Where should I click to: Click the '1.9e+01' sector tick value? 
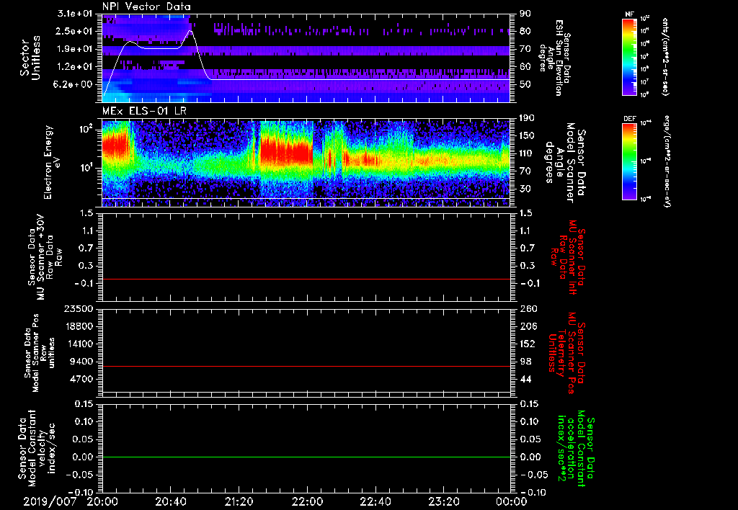click(x=74, y=49)
